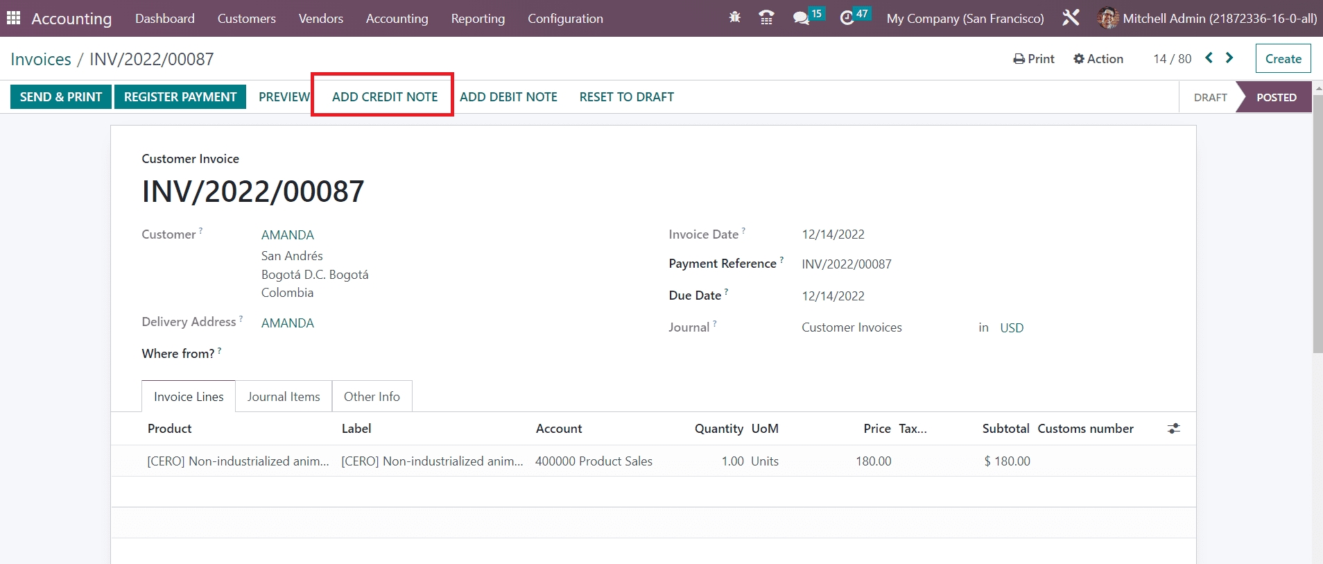Screen dimensions: 1323x564
Task: Expand the Action dropdown
Action: click(1098, 59)
